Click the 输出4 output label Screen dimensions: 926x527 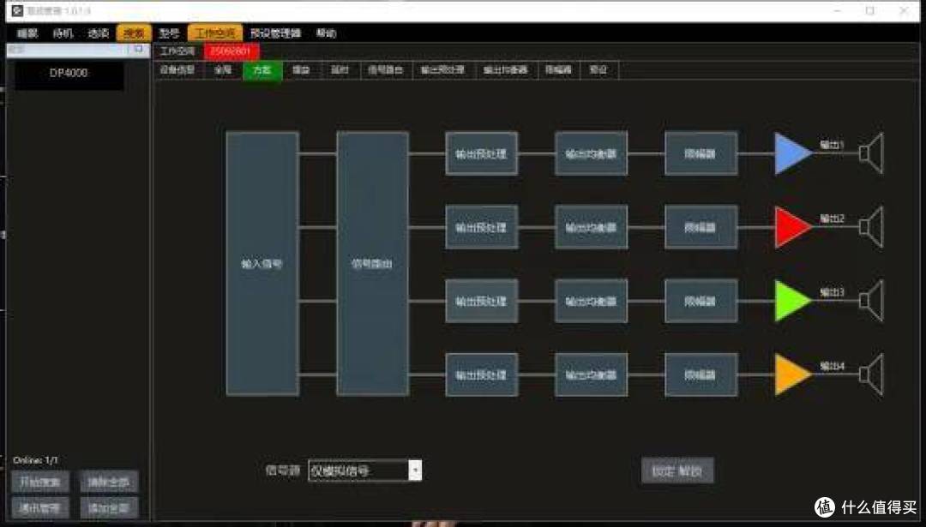click(832, 366)
